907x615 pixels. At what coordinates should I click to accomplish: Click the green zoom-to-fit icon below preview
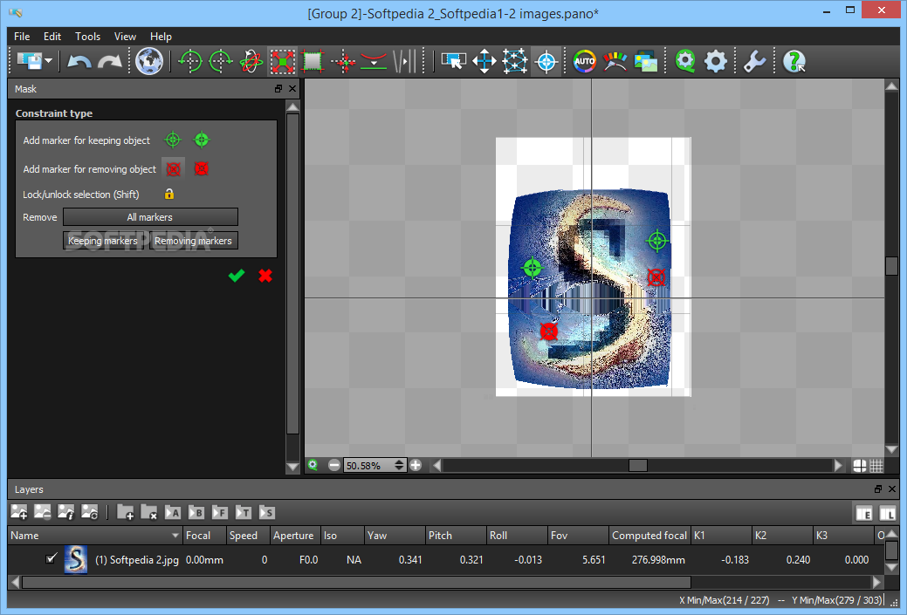[x=313, y=465]
